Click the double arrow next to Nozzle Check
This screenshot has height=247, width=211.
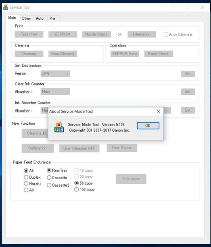pyautogui.click(x=119, y=34)
